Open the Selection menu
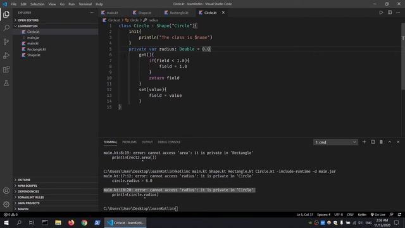This screenshot has width=405, height=228. (x=37, y=4)
